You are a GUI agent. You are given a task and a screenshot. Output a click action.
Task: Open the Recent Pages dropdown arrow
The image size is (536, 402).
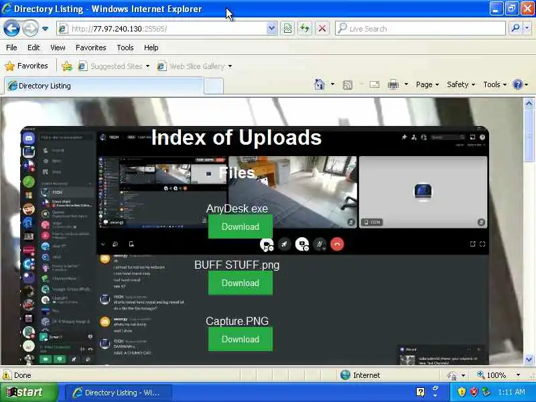[45, 29]
